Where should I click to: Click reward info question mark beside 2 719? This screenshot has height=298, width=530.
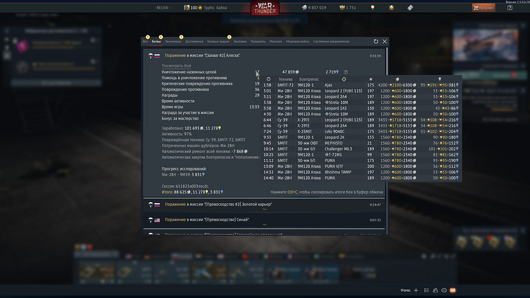click(x=346, y=72)
